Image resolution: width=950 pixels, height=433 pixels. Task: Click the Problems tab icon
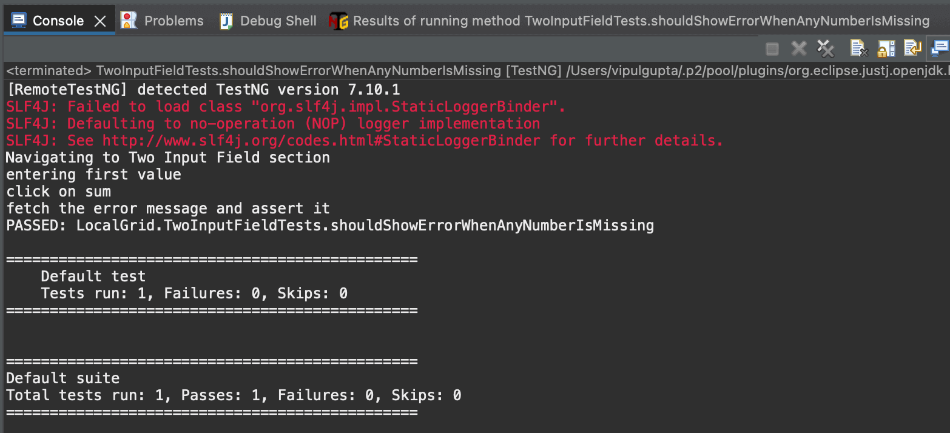pyautogui.click(x=129, y=21)
